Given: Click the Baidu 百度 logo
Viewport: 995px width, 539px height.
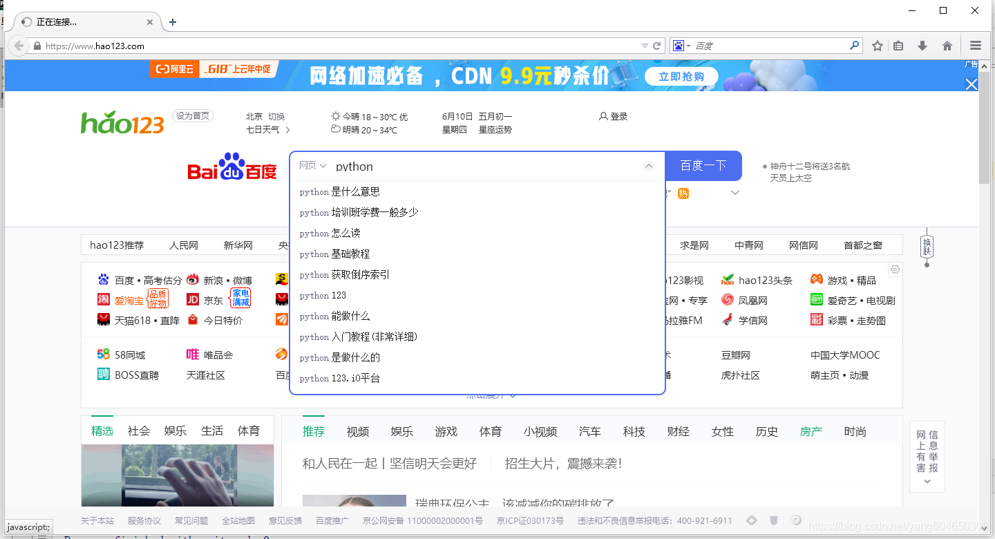Looking at the screenshot, I should click(232, 167).
